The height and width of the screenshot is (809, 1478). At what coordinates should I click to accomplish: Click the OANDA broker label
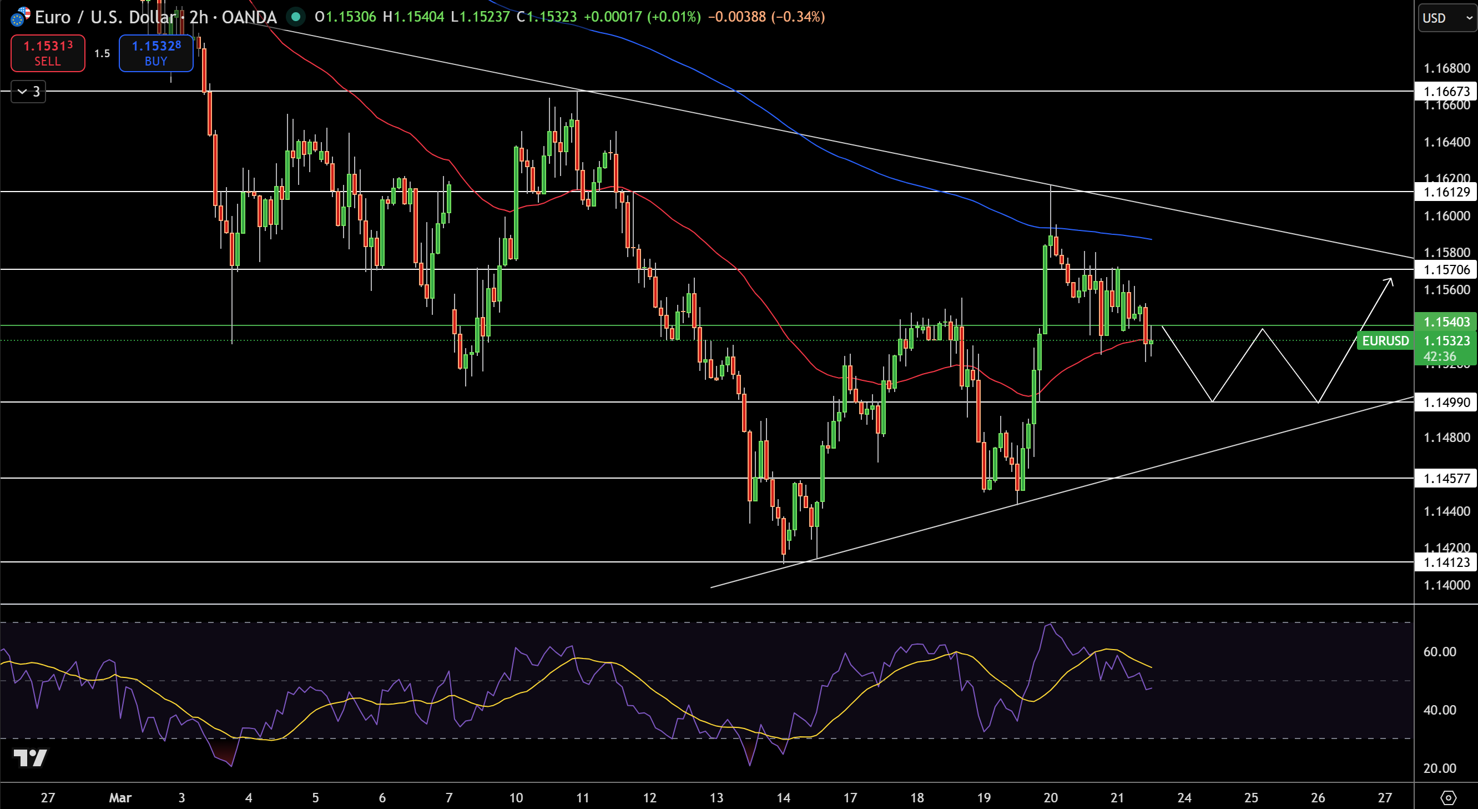(249, 17)
